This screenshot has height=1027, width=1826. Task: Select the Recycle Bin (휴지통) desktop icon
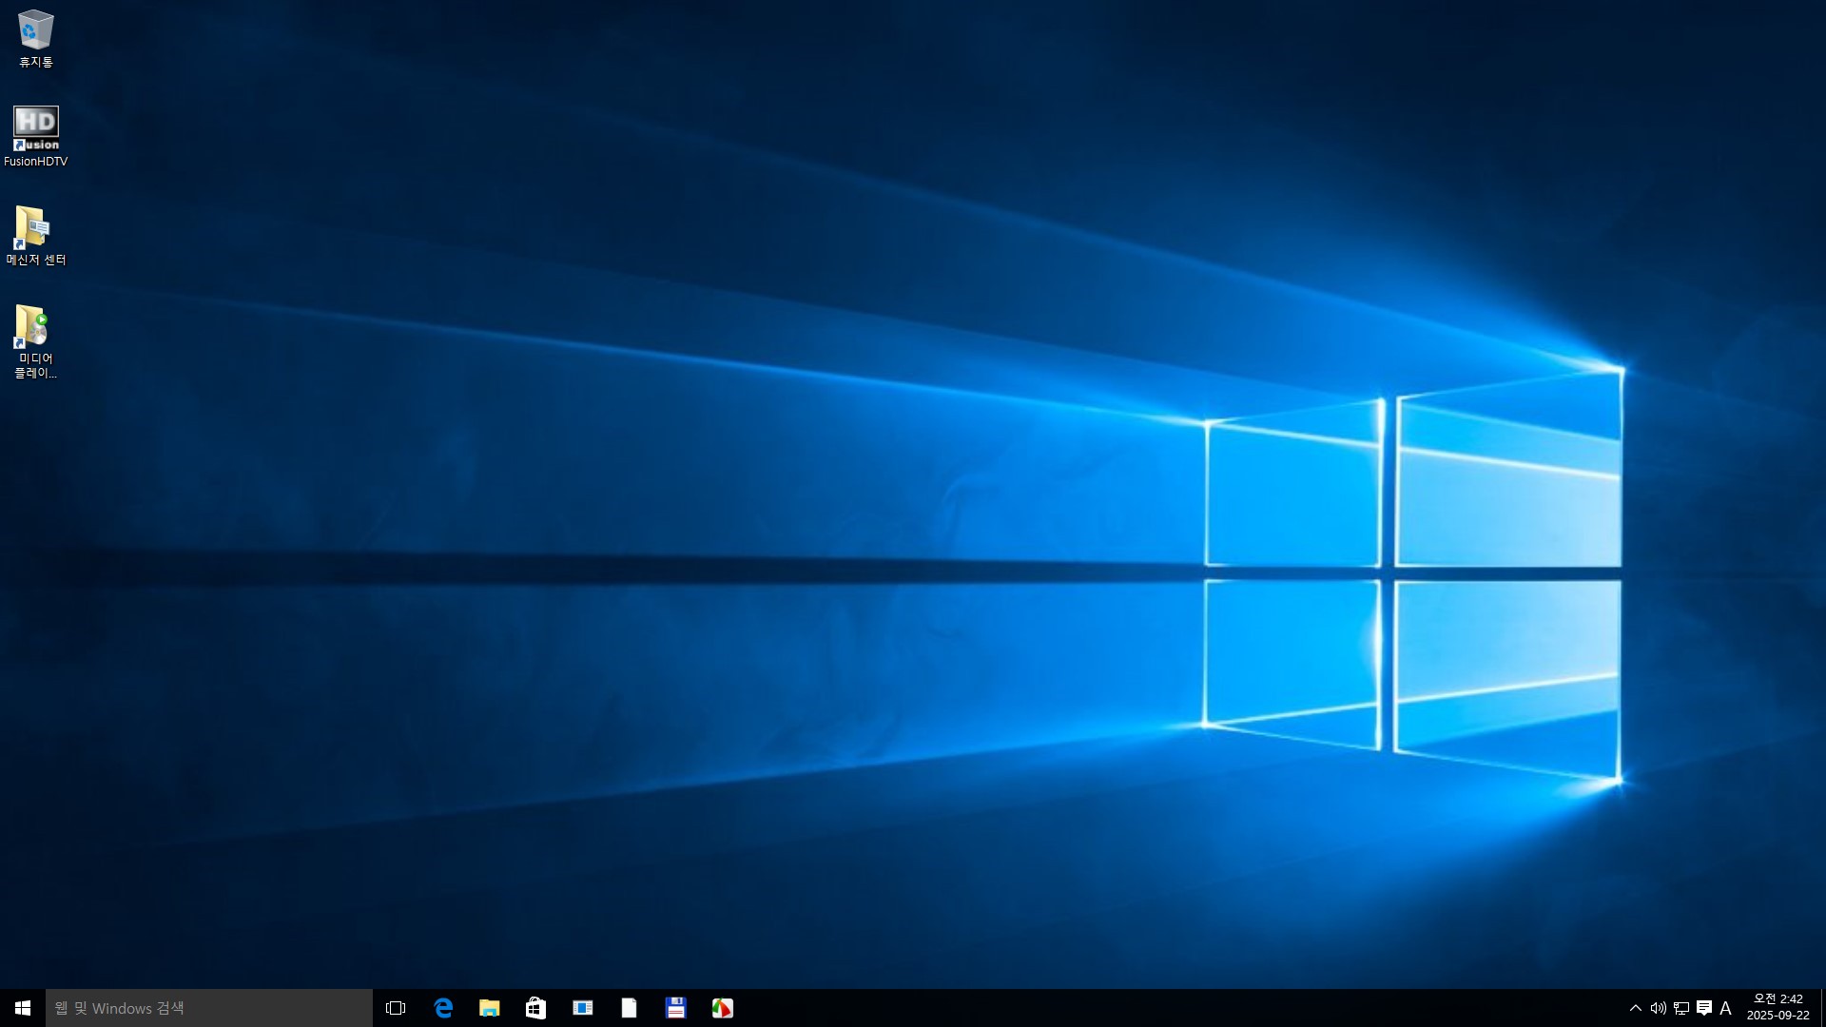(35, 38)
